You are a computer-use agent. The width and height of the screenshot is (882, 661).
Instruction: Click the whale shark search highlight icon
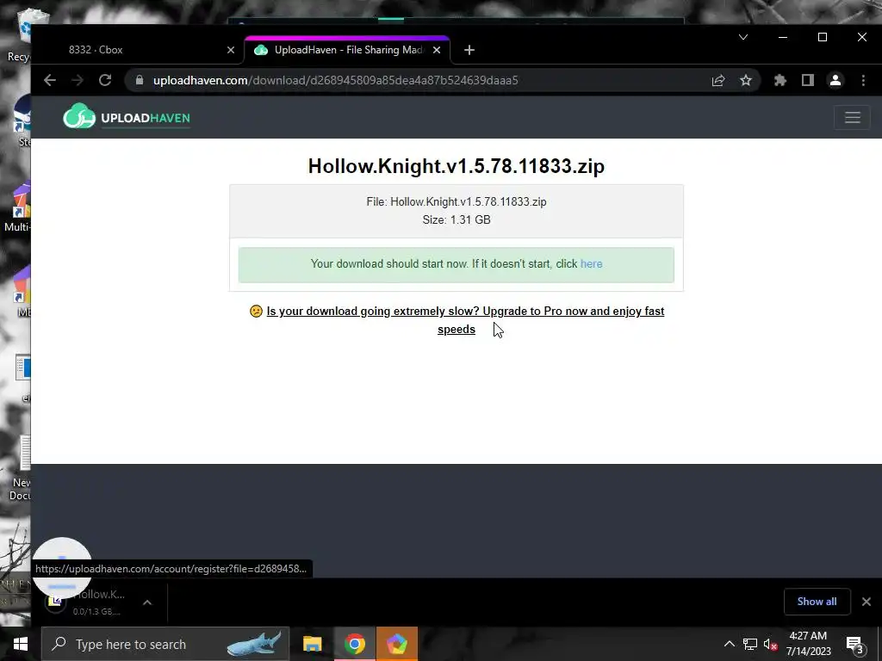[x=254, y=644]
